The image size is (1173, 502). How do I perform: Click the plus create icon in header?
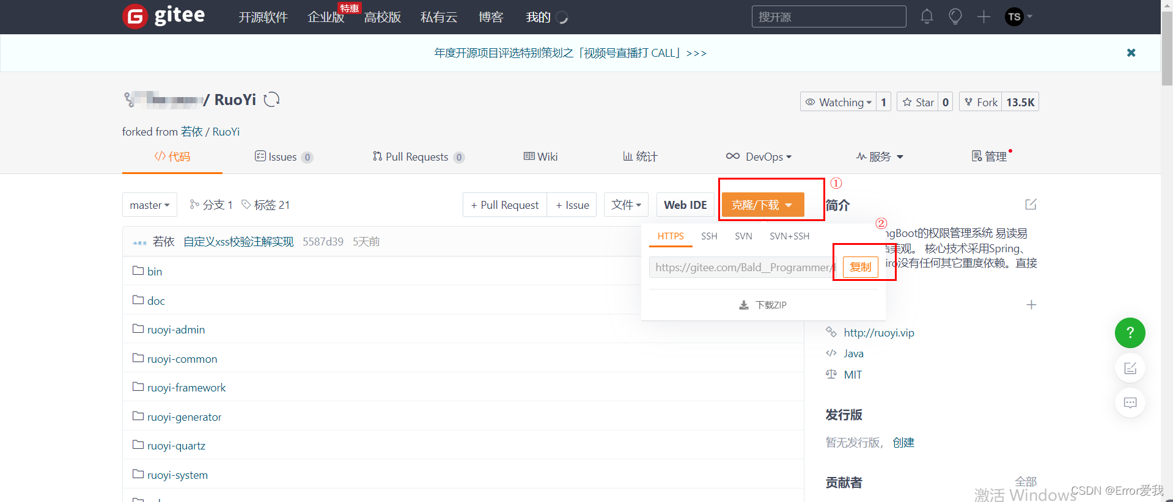984,16
